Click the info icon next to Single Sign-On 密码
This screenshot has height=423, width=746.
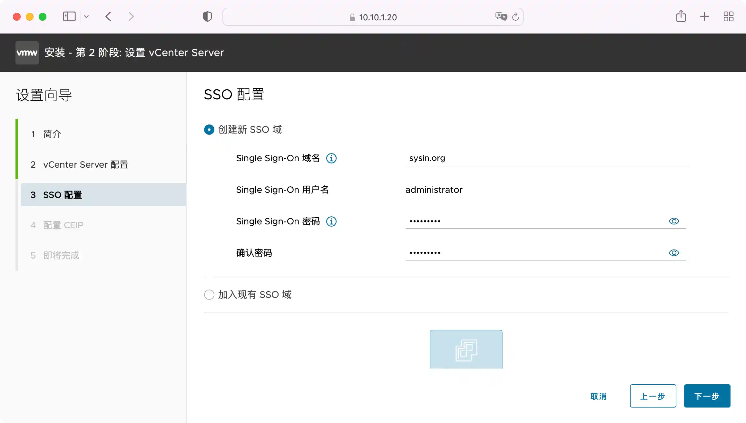pos(331,221)
